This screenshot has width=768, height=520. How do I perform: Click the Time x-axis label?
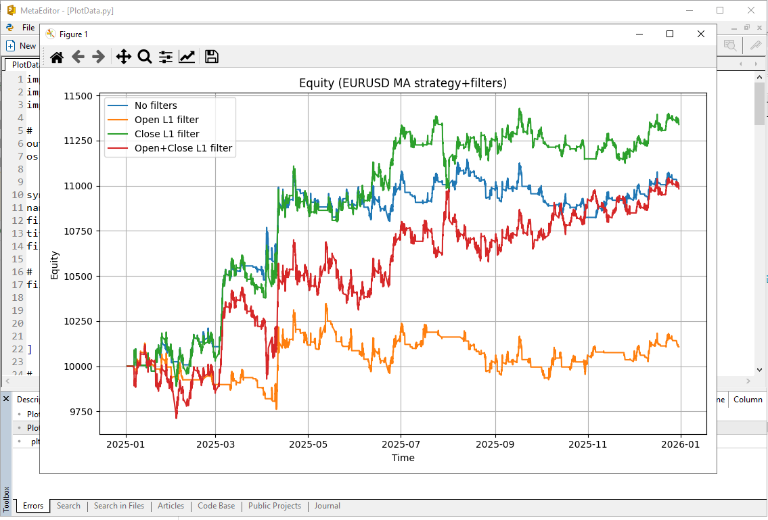pos(403,458)
